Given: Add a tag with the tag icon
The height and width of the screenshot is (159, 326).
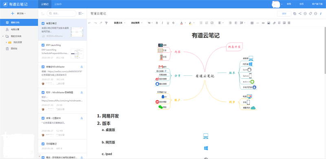Looking at the screenshot, I should pos(310,13).
